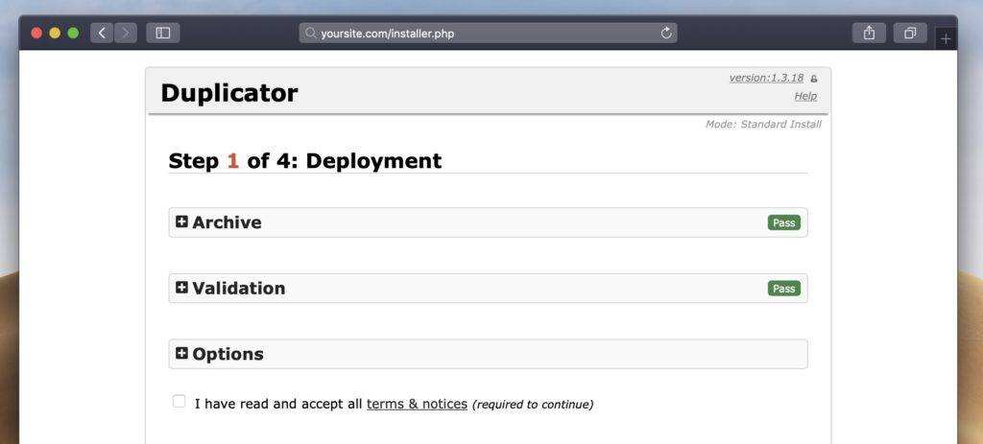Click the browser forward arrow
This screenshot has width=983, height=444.
pos(125,34)
